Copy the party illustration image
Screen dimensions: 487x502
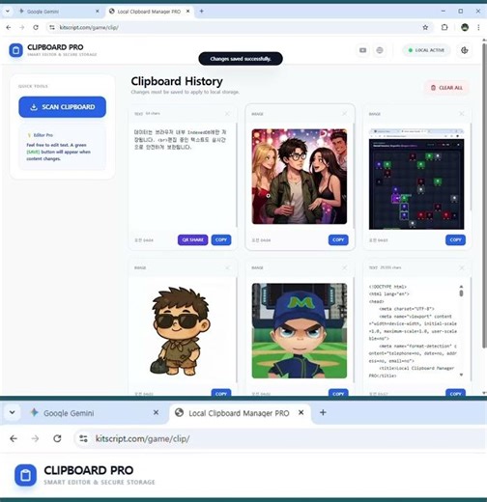point(338,240)
